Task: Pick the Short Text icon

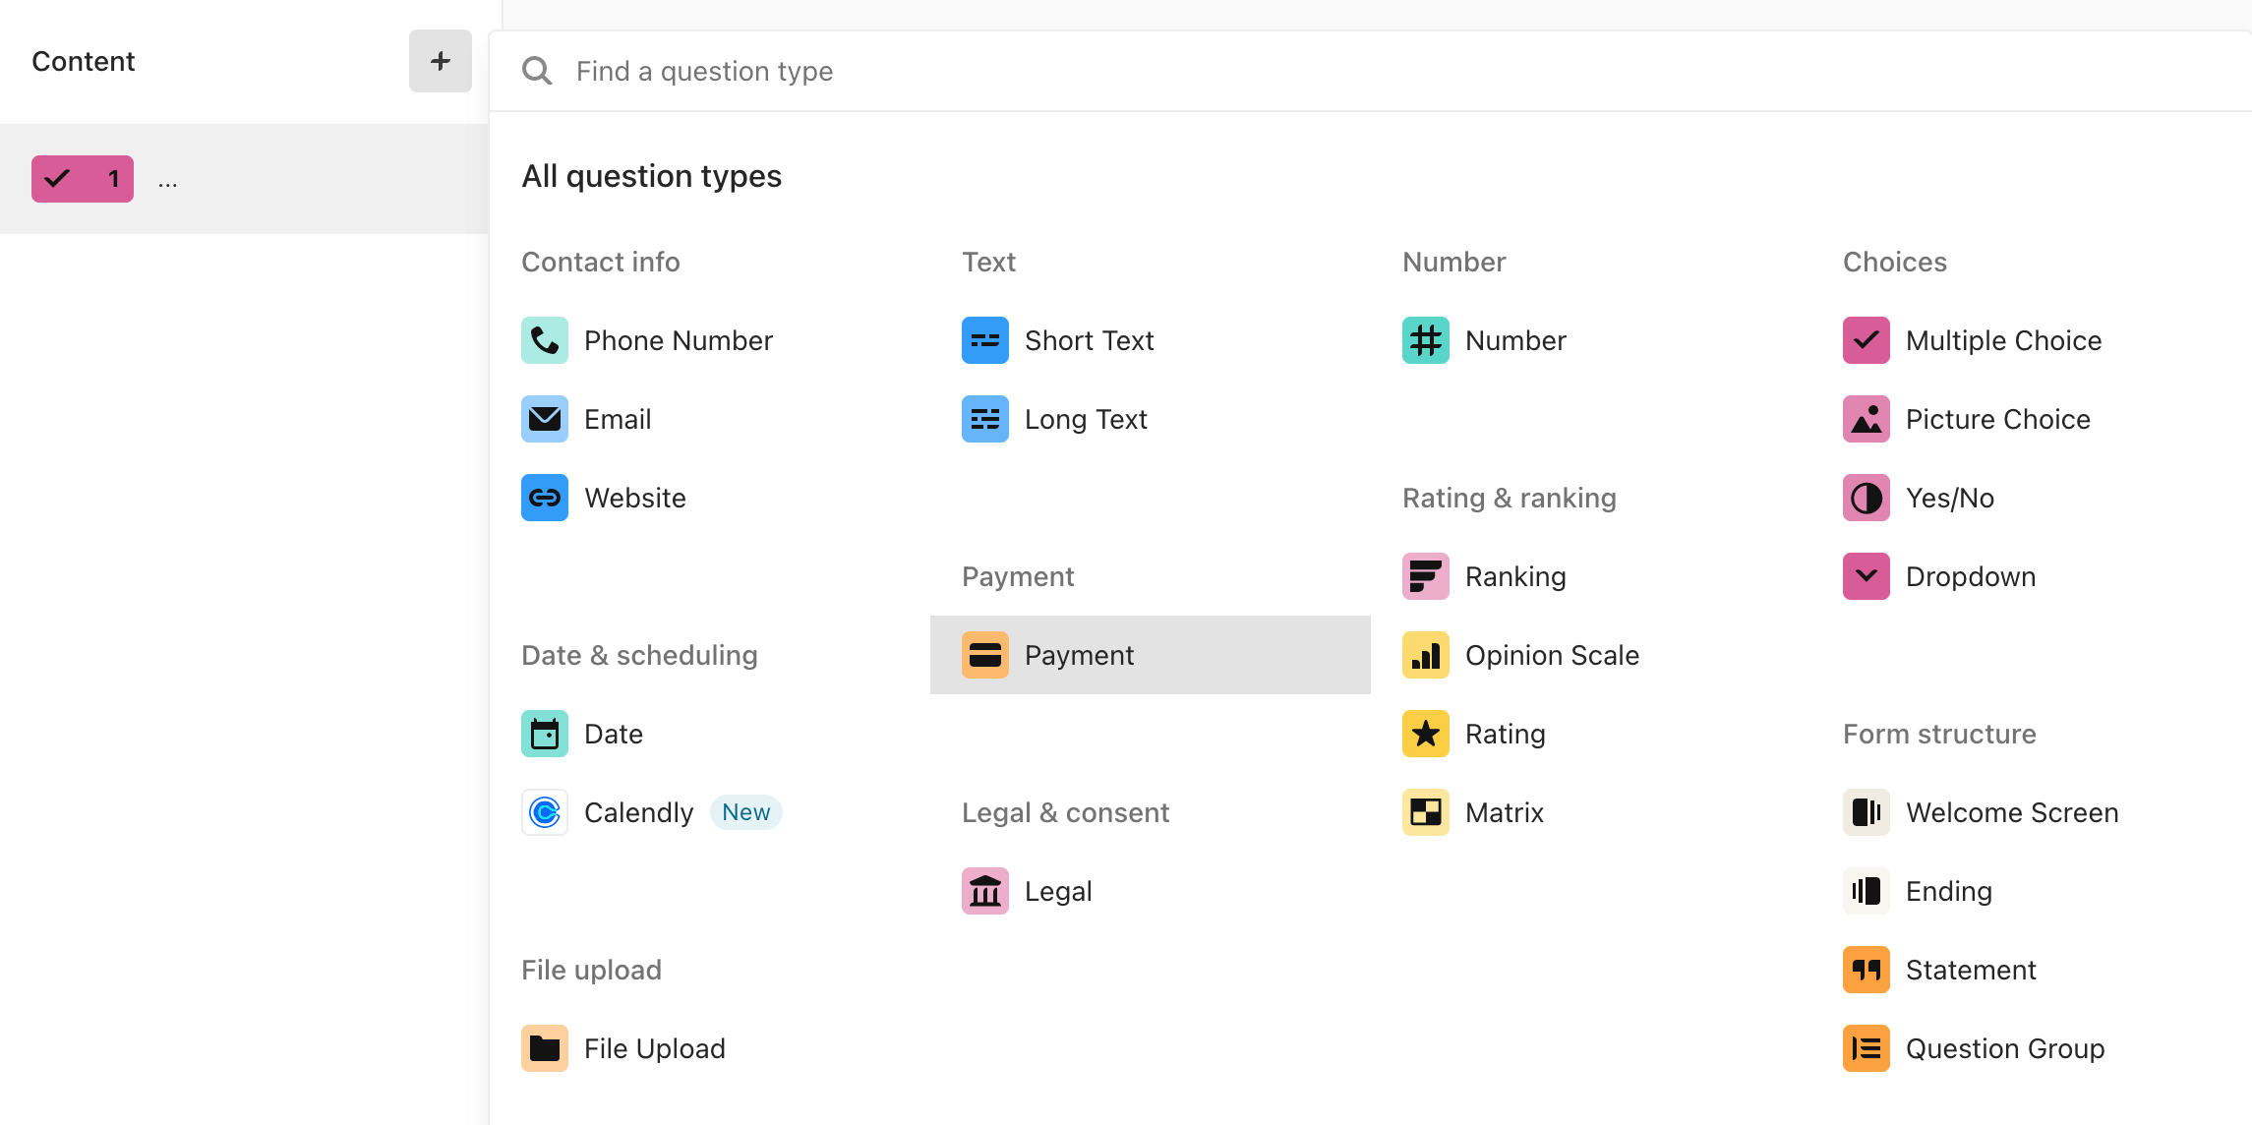Action: pyautogui.click(x=984, y=340)
